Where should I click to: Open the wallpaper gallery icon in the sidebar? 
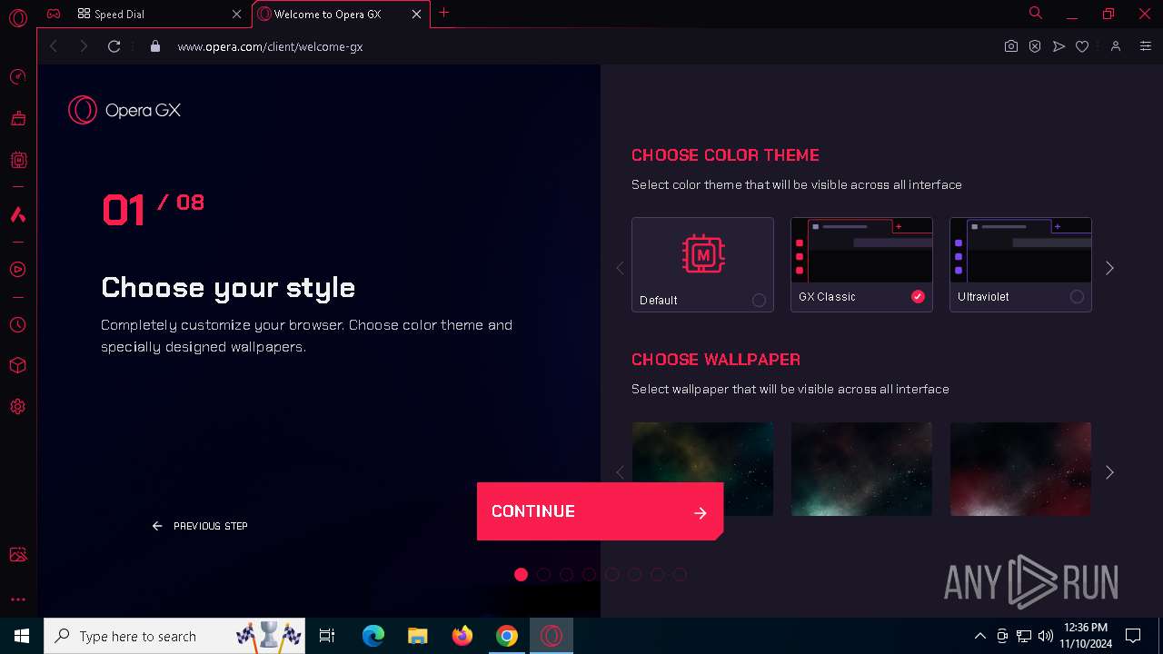click(x=17, y=554)
